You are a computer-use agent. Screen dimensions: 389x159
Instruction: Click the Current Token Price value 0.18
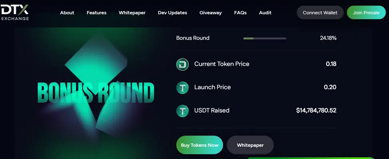(x=331, y=64)
